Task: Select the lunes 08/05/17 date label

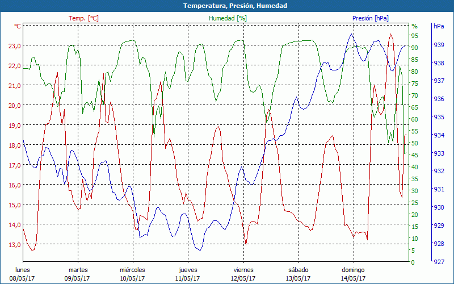Action: pos(23,274)
